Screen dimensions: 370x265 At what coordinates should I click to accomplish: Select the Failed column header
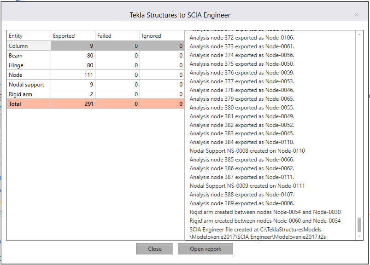tap(117, 36)
